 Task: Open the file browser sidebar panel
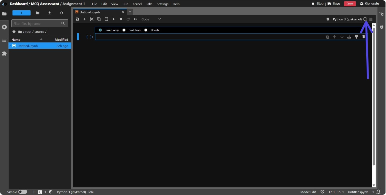click(4, 14)
